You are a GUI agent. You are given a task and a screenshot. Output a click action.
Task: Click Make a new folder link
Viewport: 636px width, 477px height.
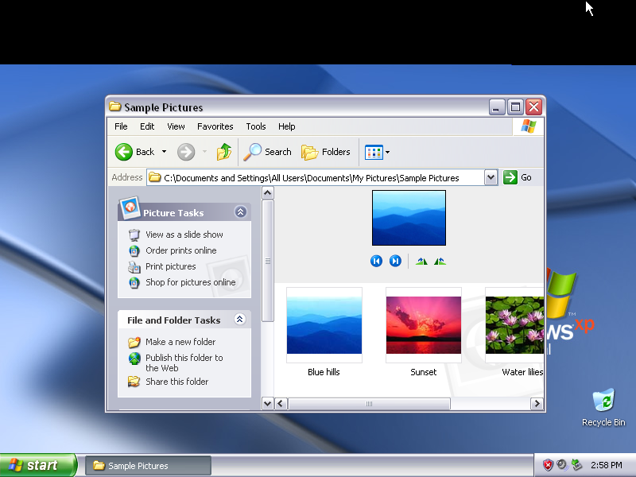pyautogui.click(x=180, y=342)
